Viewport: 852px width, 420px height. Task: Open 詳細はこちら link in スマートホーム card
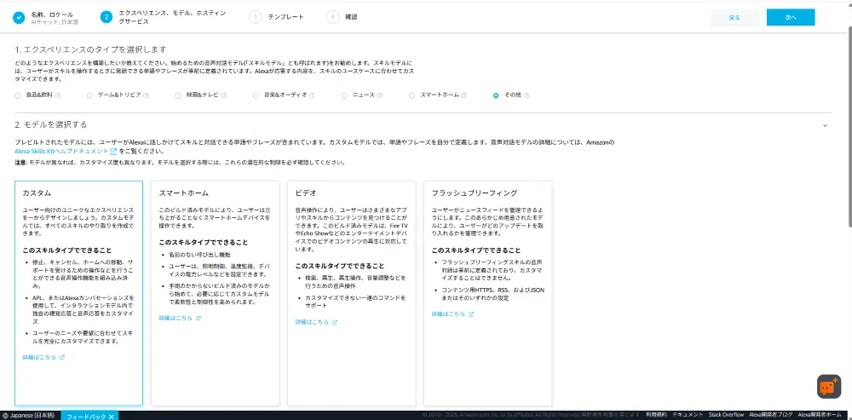pyautogui.click(x=176, y=319)
